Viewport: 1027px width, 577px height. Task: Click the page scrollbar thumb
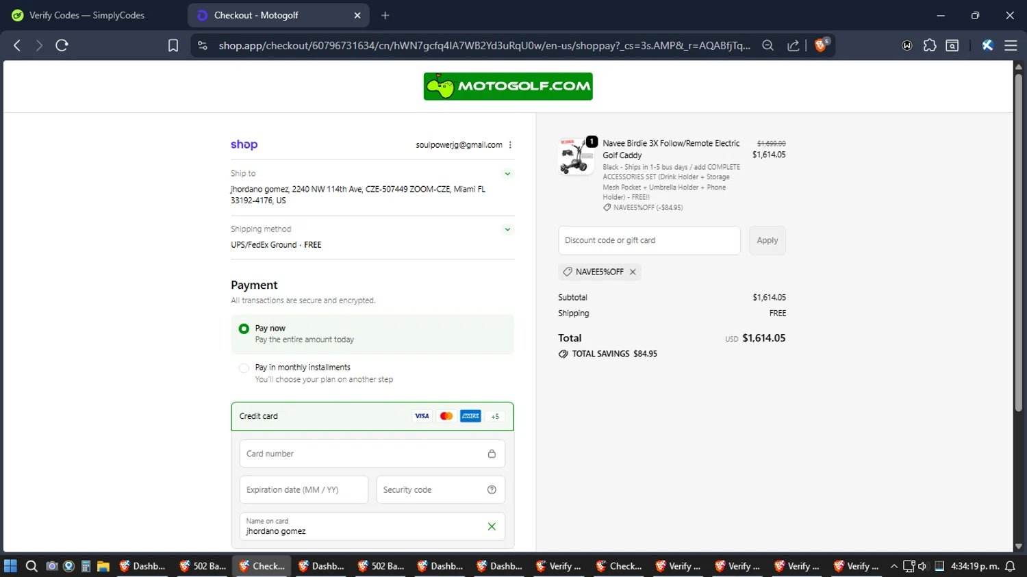(1018, 243)
